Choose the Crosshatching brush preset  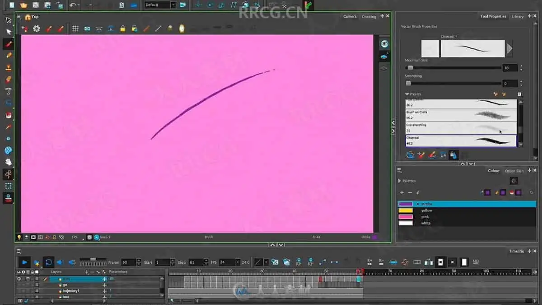click(461, 128)
